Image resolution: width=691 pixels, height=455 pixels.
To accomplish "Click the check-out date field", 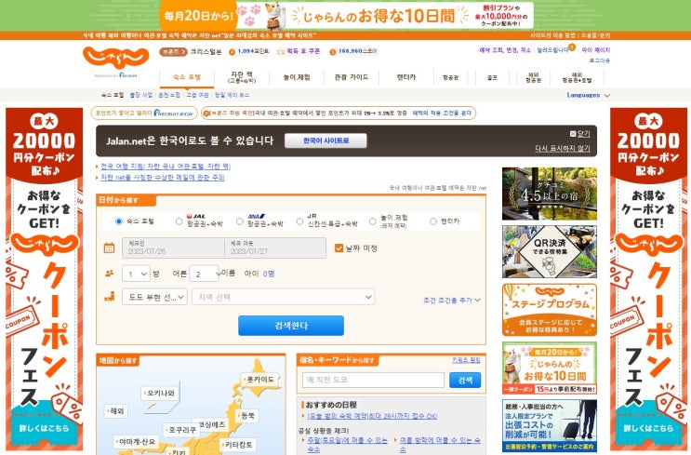I will click(x=275, y=248).
